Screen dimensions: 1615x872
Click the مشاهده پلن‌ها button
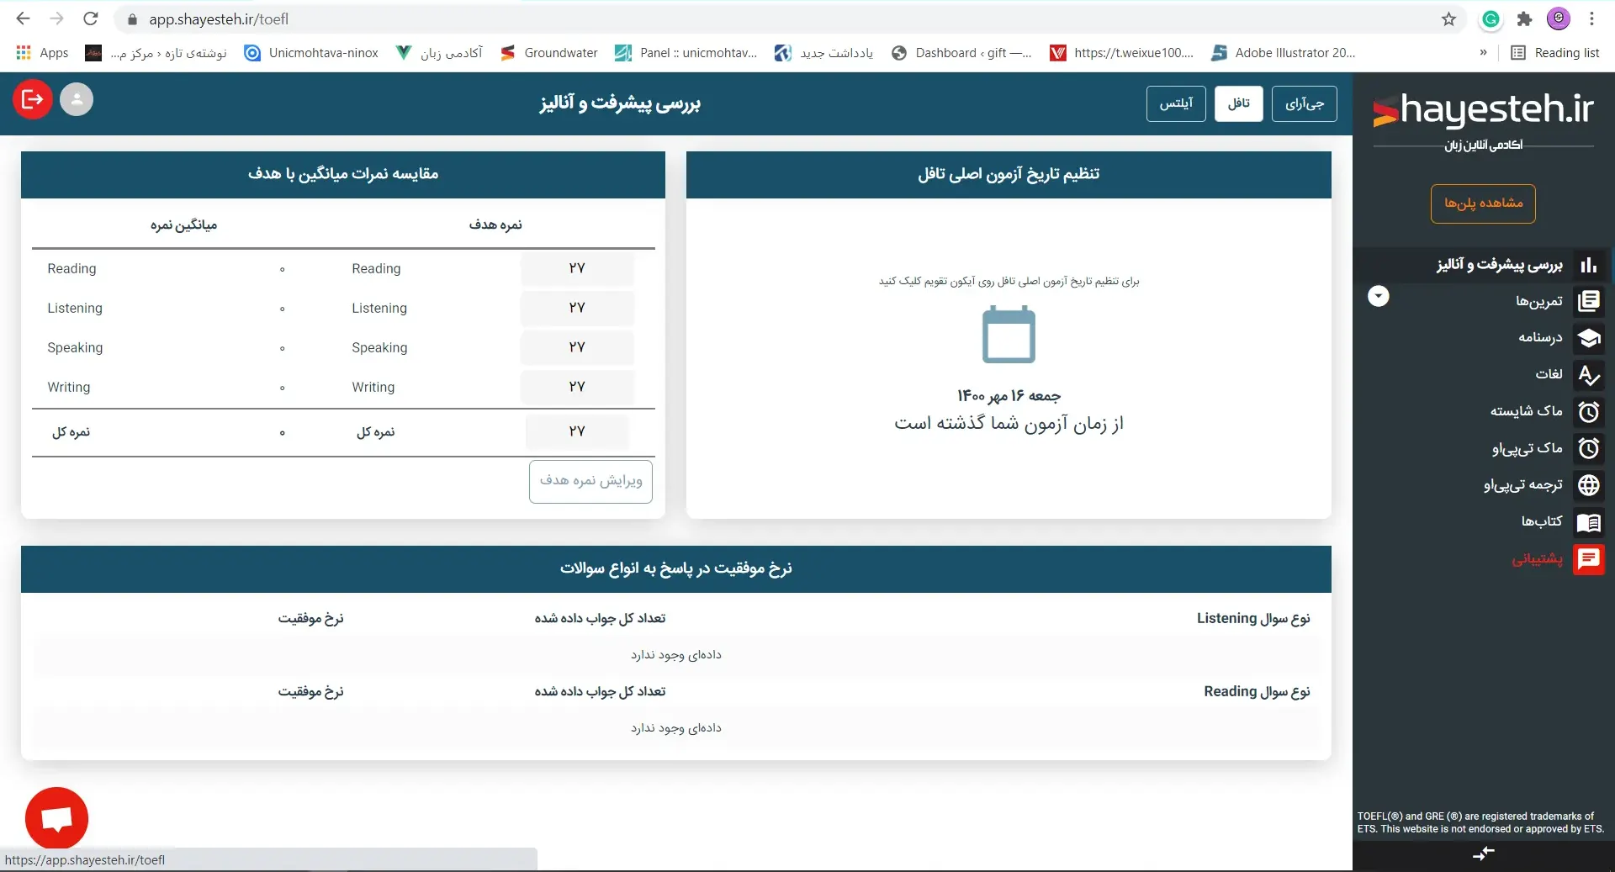[x=1483, y=203]
